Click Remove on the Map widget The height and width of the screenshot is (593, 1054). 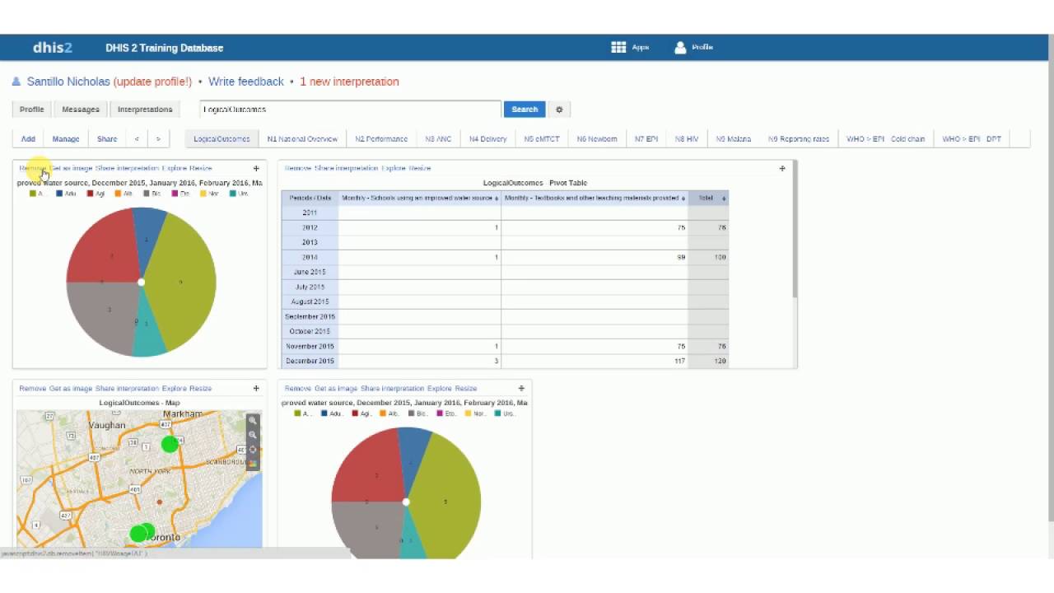click(x=33, y=388)
